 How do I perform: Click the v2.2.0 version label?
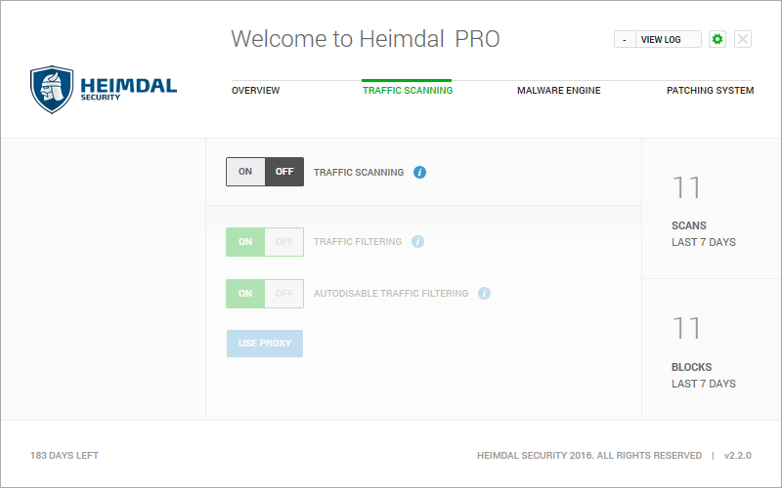738,456
